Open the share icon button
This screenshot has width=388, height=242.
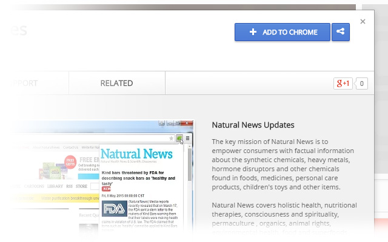tap(341, 32)
